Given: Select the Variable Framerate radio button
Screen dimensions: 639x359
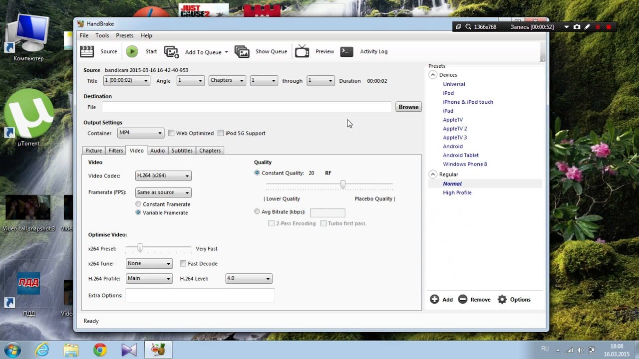Looking at the screenshot, I should tap(138, 212).
